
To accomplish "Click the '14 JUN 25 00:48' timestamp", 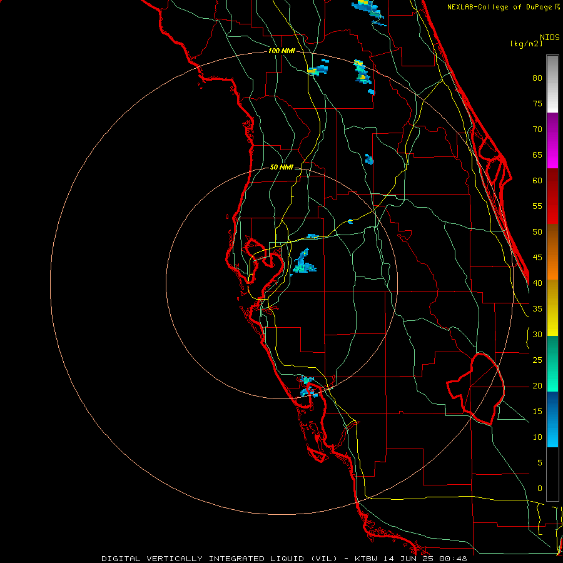I will 425,559.
